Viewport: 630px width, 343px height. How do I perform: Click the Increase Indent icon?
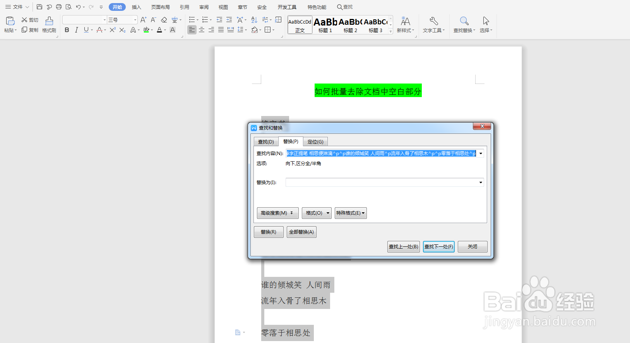[x=229, y=20]
